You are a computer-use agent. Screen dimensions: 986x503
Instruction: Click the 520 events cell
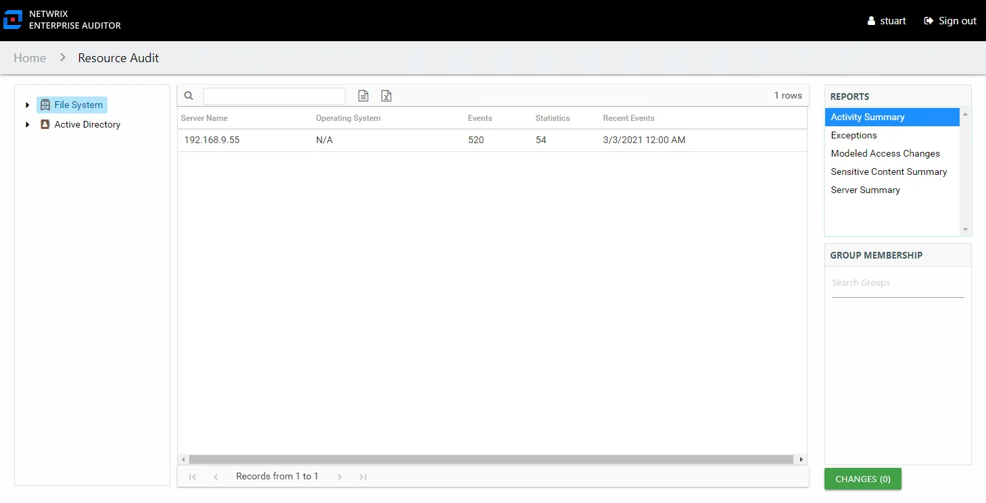point(476,140)
